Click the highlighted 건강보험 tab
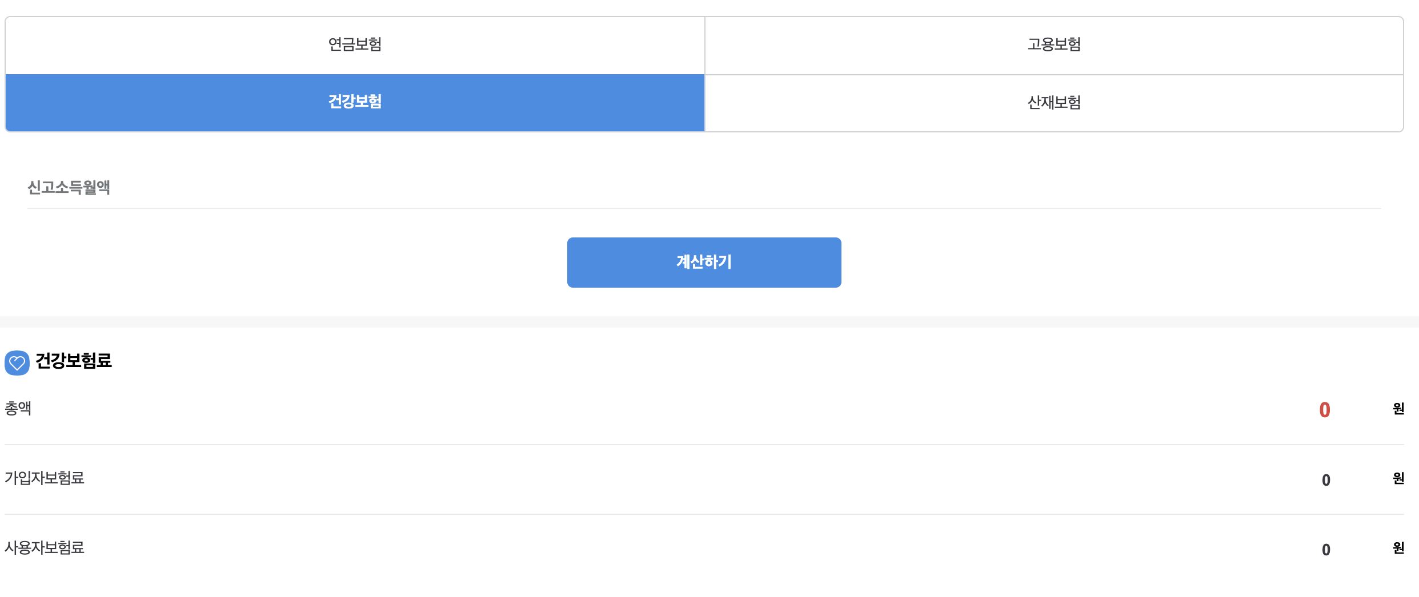Image resolution: width=1419 pixels, height=597 pixels. click(354, 103)
